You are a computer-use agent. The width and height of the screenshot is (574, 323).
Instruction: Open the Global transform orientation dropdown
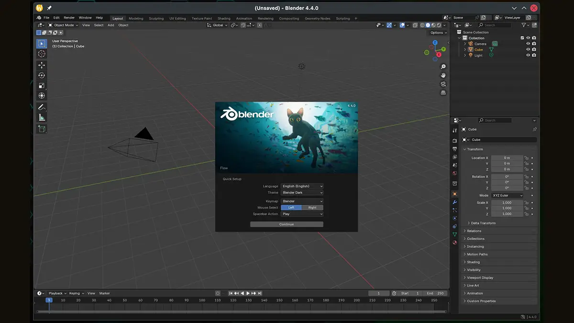point(218,25)
